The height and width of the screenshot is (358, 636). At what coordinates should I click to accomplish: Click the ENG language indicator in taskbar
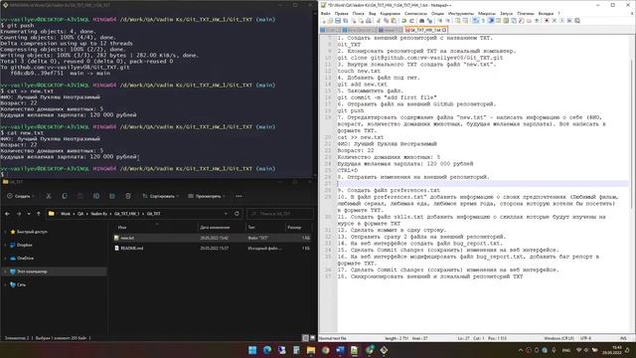tap(566, 350)
